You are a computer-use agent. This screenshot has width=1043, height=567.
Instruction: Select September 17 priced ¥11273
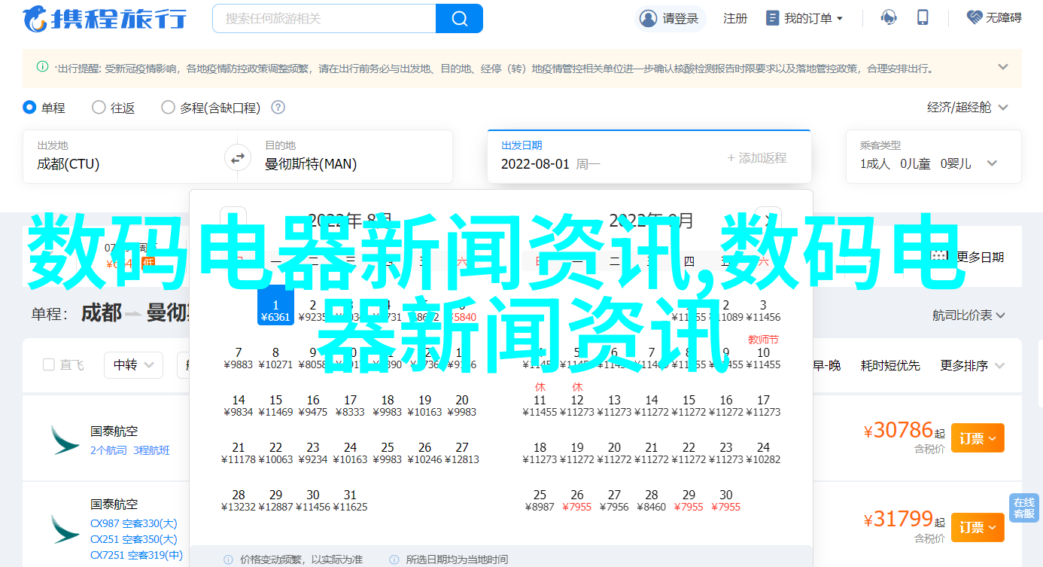tap(763, 405)
